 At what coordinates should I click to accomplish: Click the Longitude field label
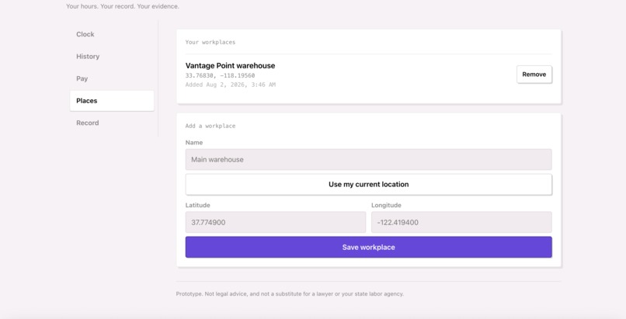coord(387,206)
